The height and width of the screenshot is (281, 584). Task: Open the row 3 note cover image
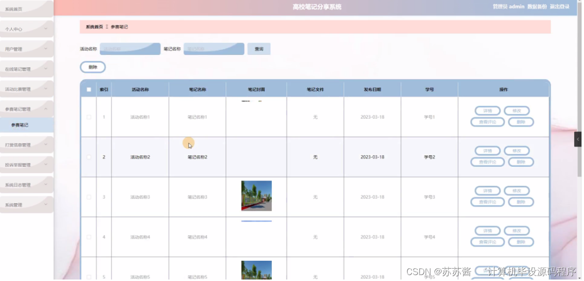tap(256, 196)
